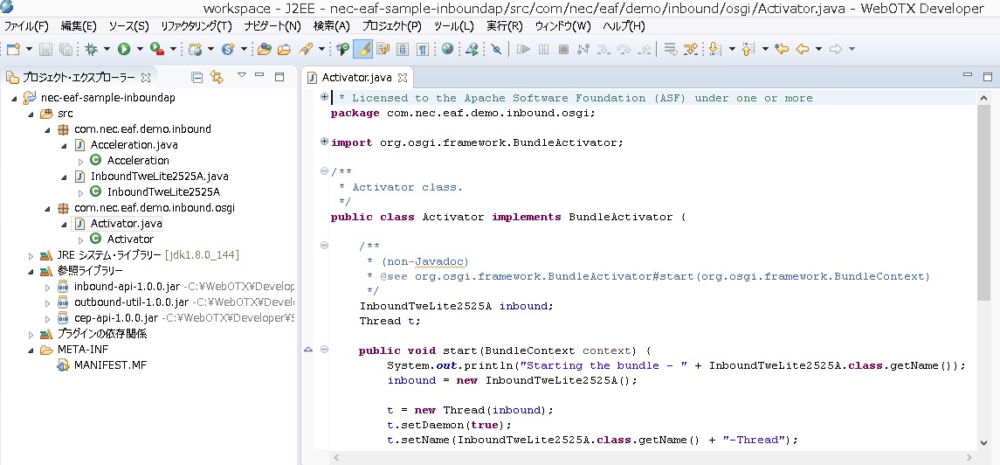This screenshot has width=1000, height=465.
Task: Toggle the highlighted Mark Occurrences button
Action: pos(363,49)
